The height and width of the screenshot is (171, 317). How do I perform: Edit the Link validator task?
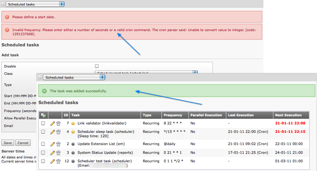(x=53, y=123)
